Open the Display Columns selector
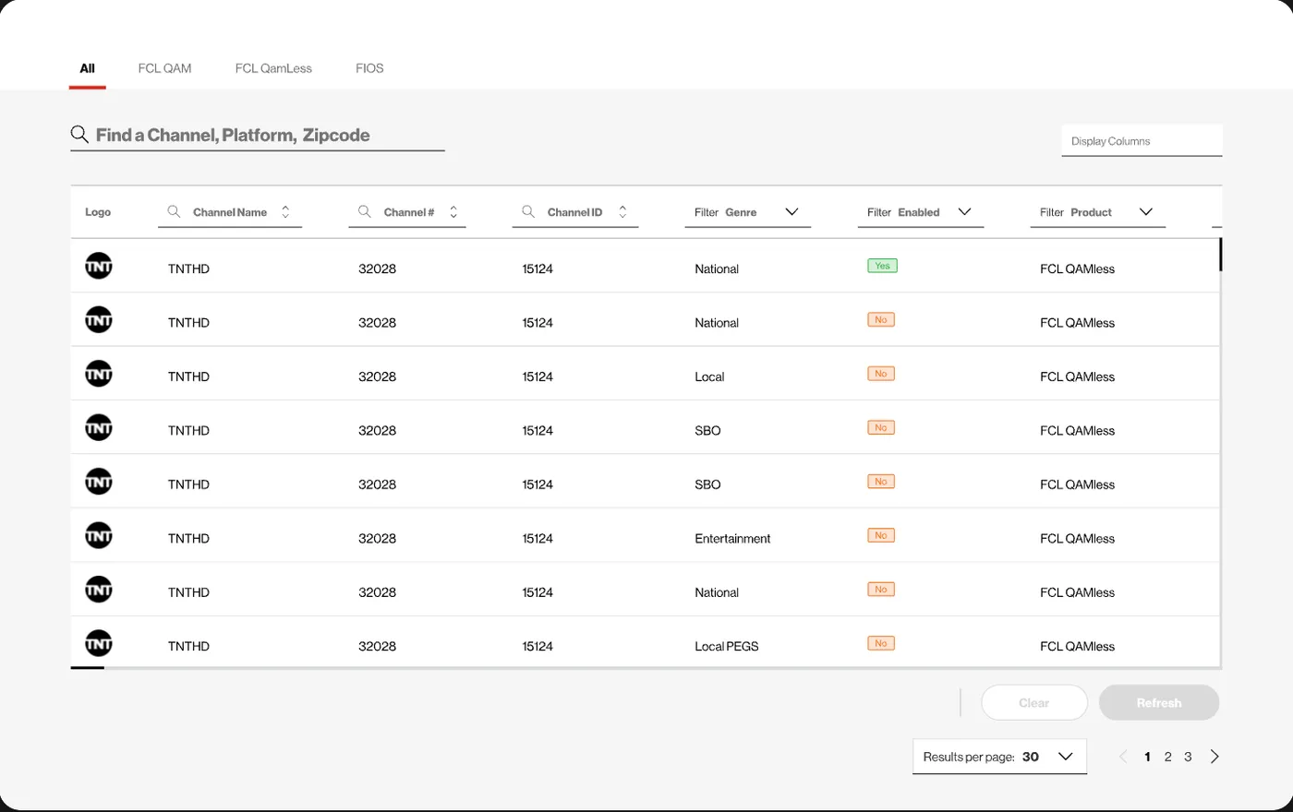This screenshot has height=812, width=1293. (1142, 141)
